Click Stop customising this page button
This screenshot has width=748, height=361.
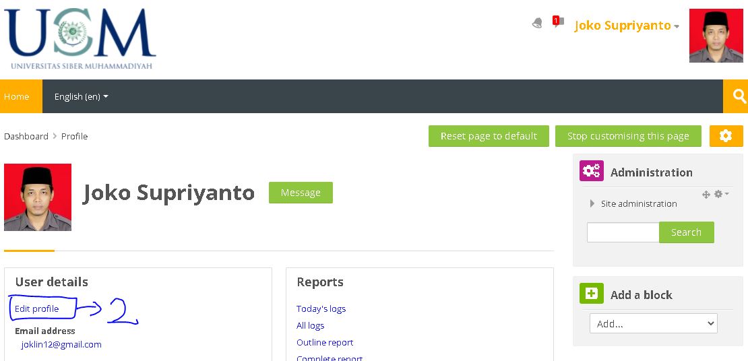[x=628, y=136]
